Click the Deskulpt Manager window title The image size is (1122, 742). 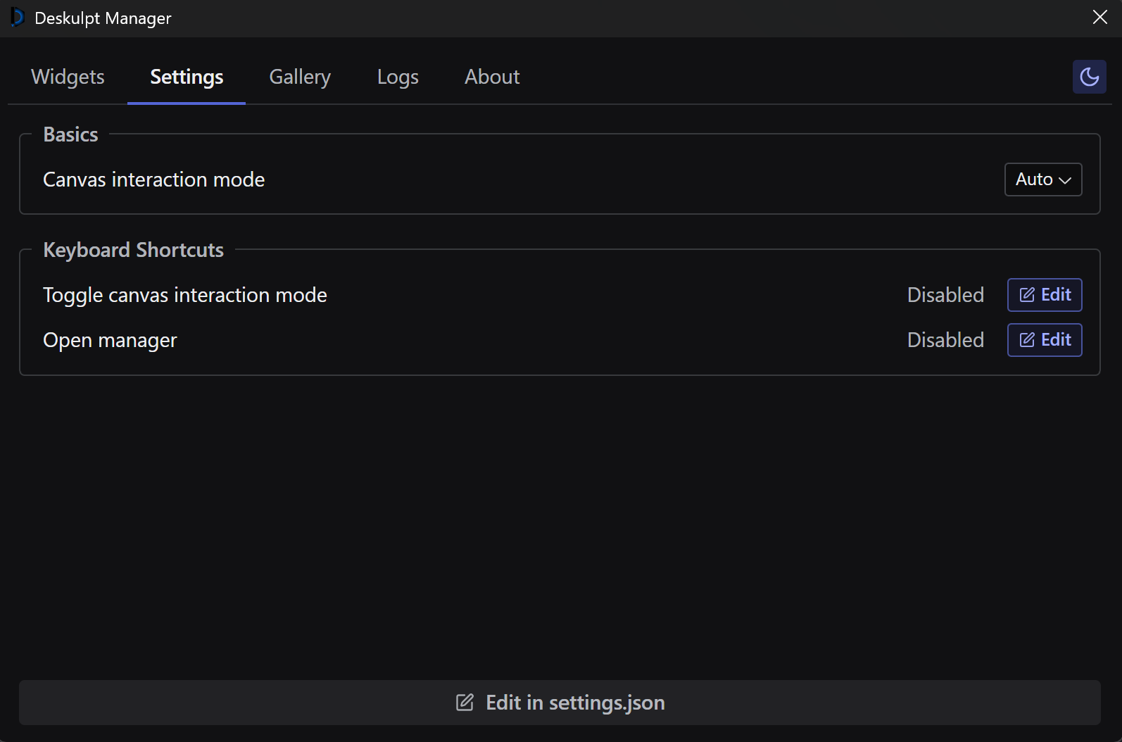coord(103,18)
